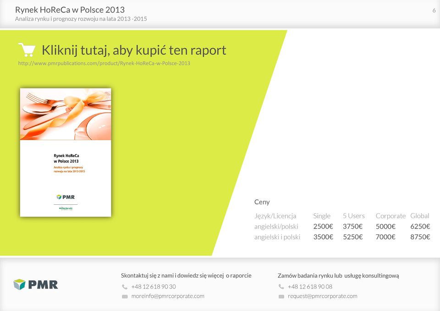Click the 3750€ price cell
Screen dimensions: 440x311
(352, 226)
